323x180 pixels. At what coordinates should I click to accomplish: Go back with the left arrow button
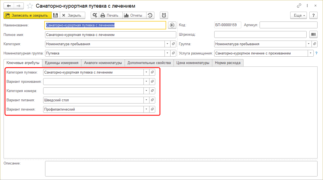9,6
